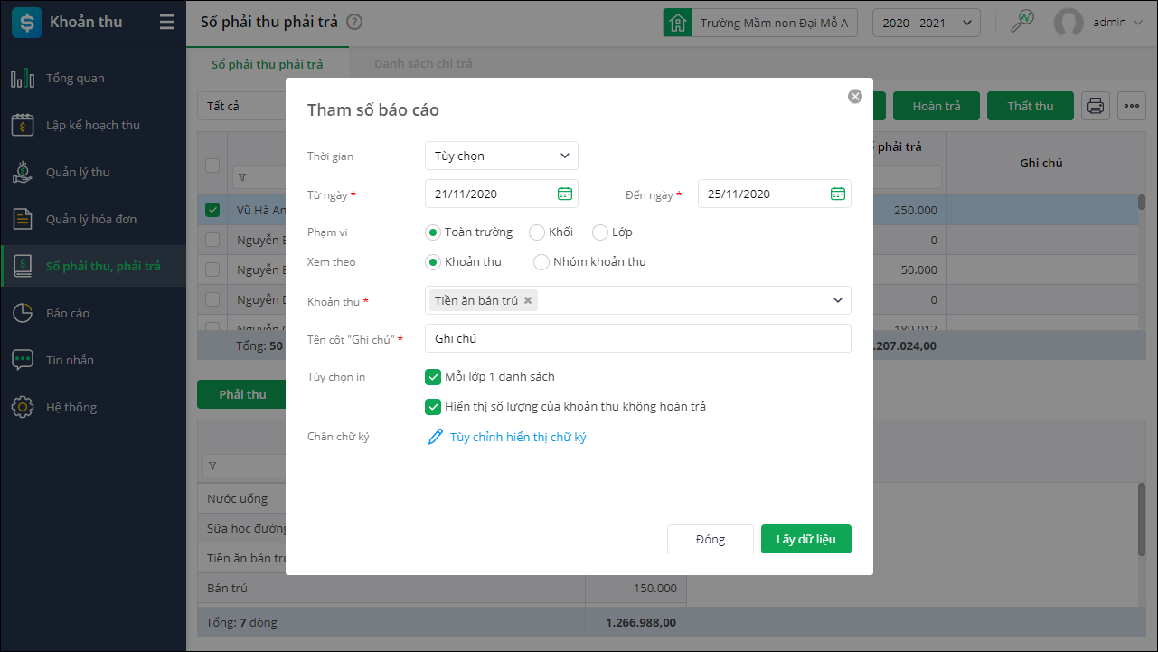Click the Đóng button
Viewport: 1158px width, 652px height.
tap(710, 539)
